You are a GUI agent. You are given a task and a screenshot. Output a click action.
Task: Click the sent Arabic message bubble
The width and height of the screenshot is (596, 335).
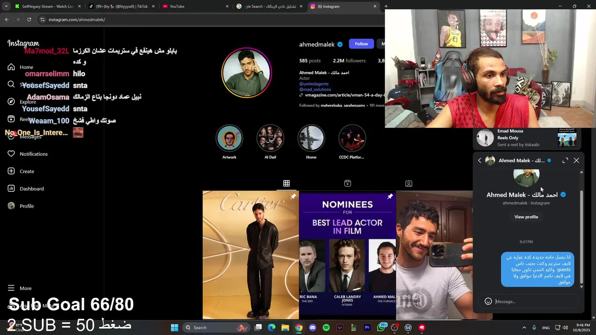tap(537, 270)
